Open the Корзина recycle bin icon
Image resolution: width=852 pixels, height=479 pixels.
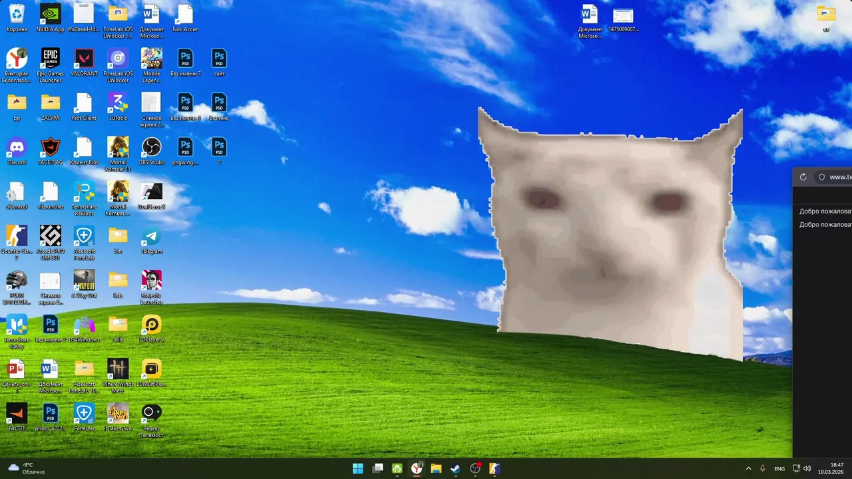click(17, 18)
